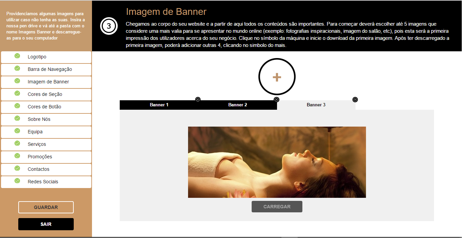The width and height of the screenshot is (462, 238).
Task: Click green check icon beside Redes Sociais
Action: (x=17, y=181)
